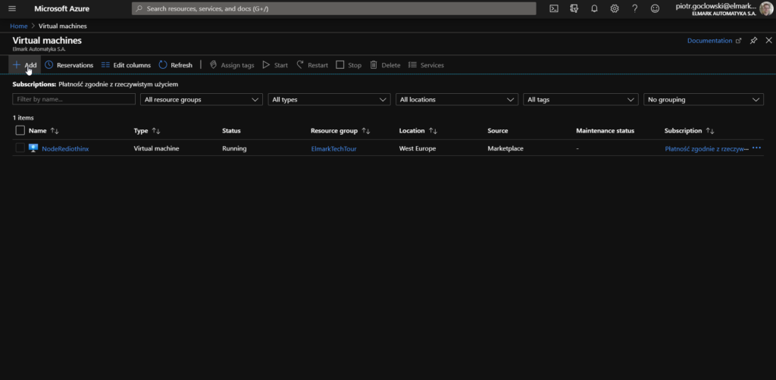Click Assign tags in the toolbar
The width and height of the screenshot is (776, 380).
(232, 65)
